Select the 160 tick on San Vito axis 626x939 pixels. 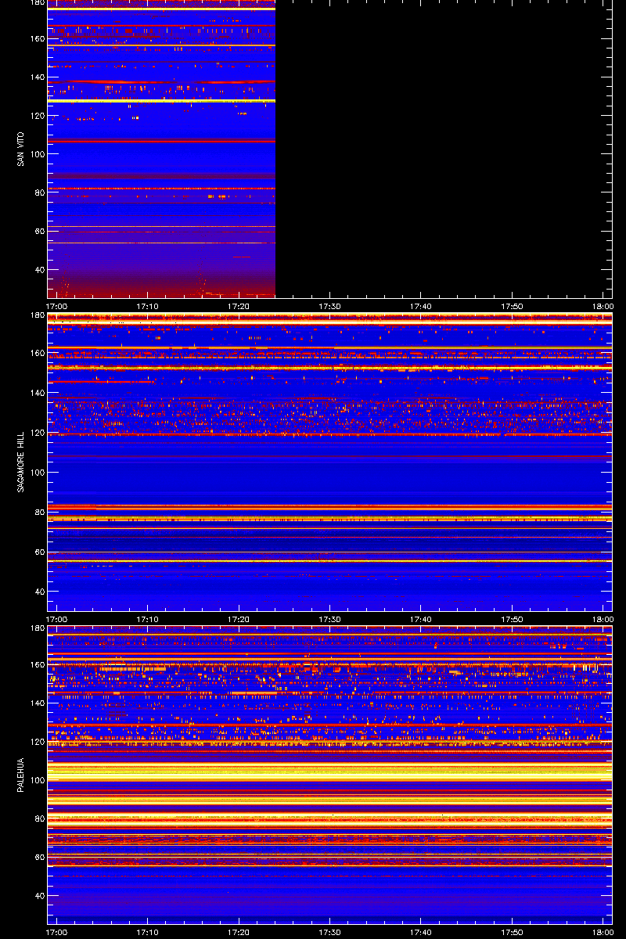coord(36,38)
